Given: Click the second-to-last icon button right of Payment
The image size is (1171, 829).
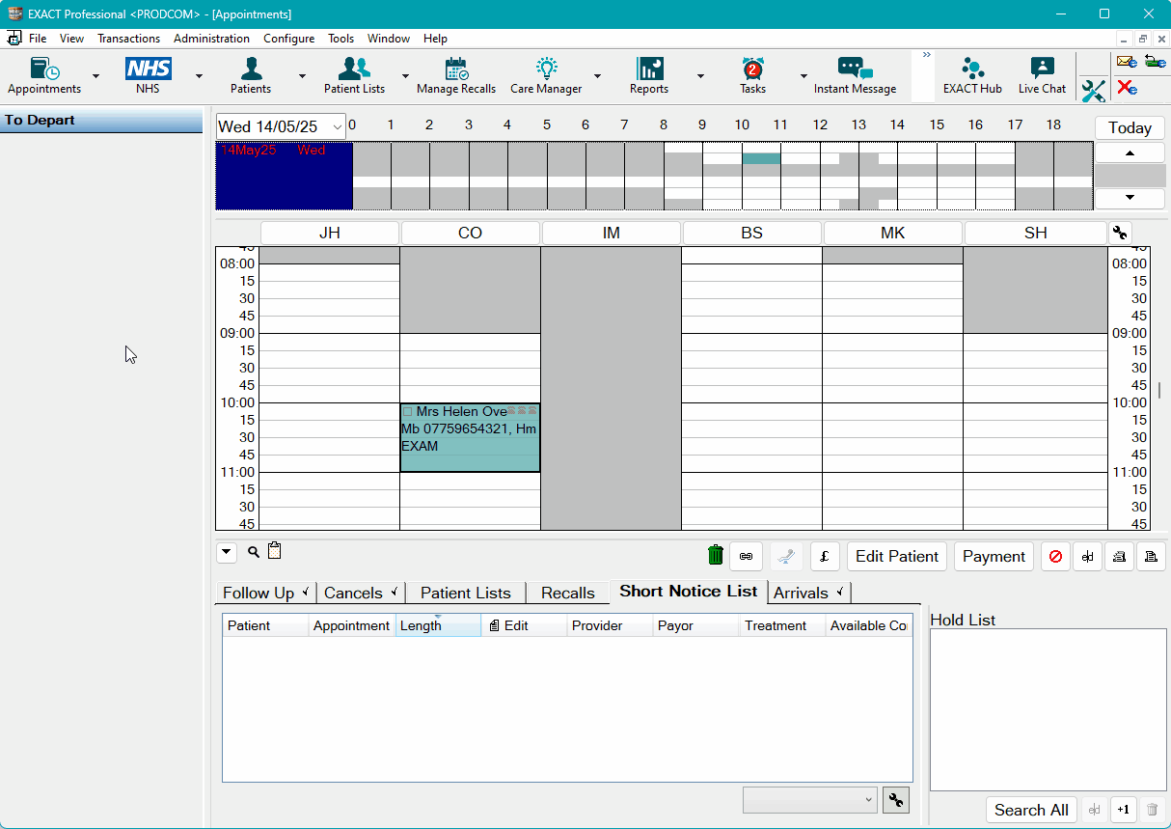Looking at the screenshot, I should 1119,556.
